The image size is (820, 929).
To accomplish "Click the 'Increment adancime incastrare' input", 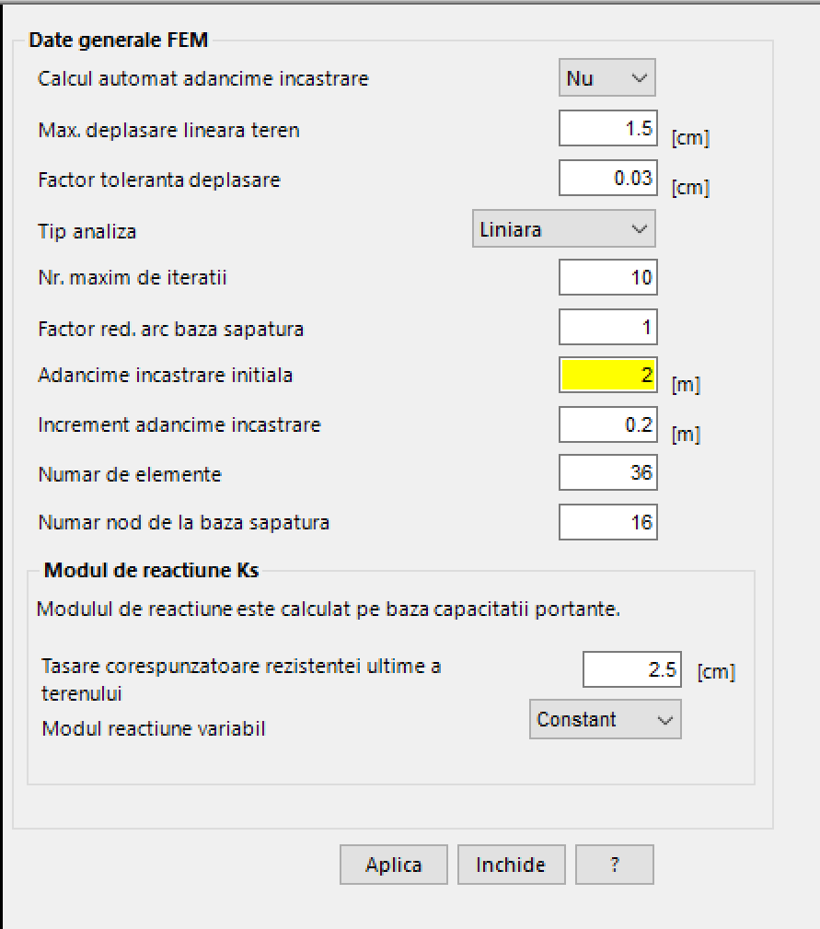I will (x=607, y=424).
